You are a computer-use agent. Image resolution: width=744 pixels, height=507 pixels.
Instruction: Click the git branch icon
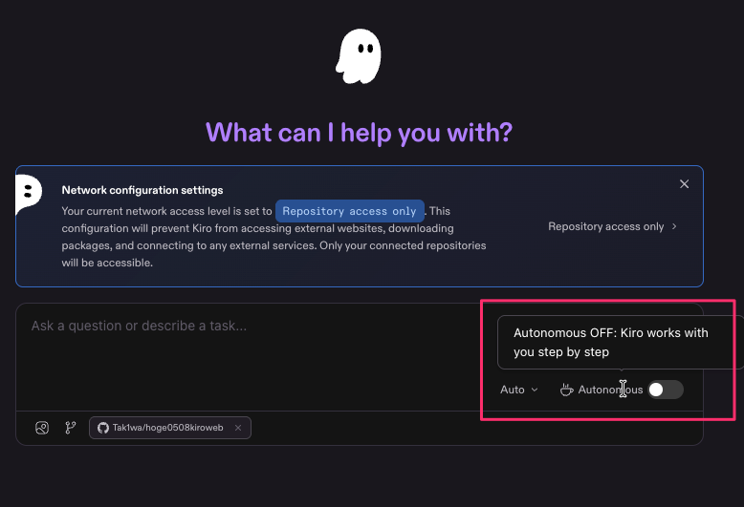coord(70,428)
